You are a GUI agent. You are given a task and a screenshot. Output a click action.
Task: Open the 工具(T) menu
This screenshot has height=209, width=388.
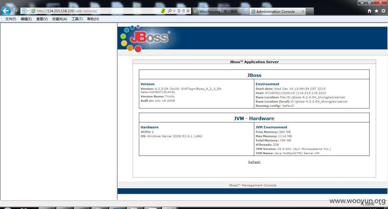77,19
